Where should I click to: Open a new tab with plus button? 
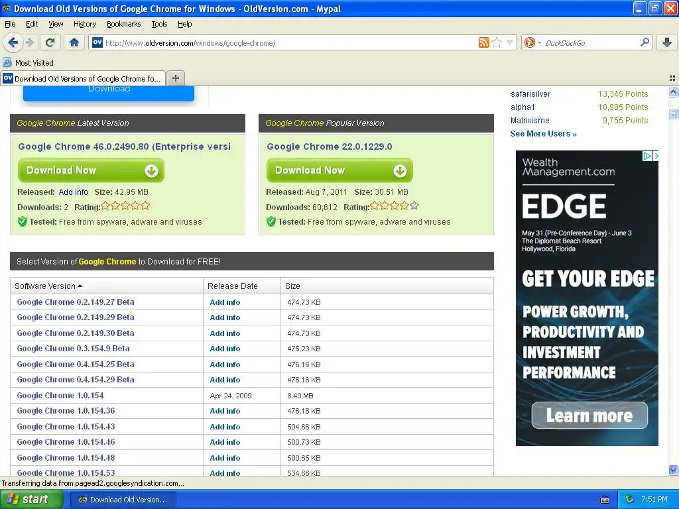click(x=175, y=78)
